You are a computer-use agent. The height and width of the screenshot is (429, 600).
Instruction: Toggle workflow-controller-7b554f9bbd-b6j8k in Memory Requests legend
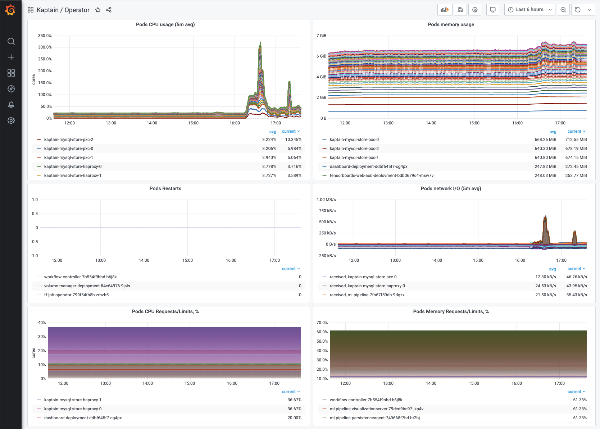tap(366, 400)
